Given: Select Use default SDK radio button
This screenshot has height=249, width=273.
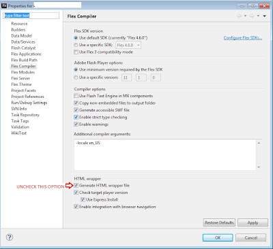Looking at the screenshot, I should click(76, 38).
